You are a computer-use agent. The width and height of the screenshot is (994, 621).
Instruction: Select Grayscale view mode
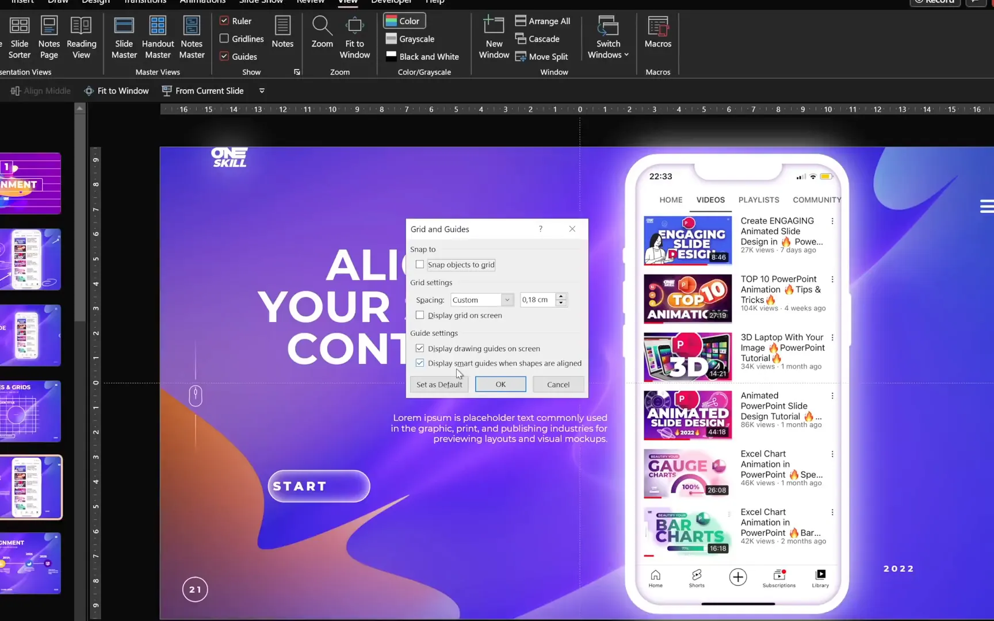tap(410, 39)
